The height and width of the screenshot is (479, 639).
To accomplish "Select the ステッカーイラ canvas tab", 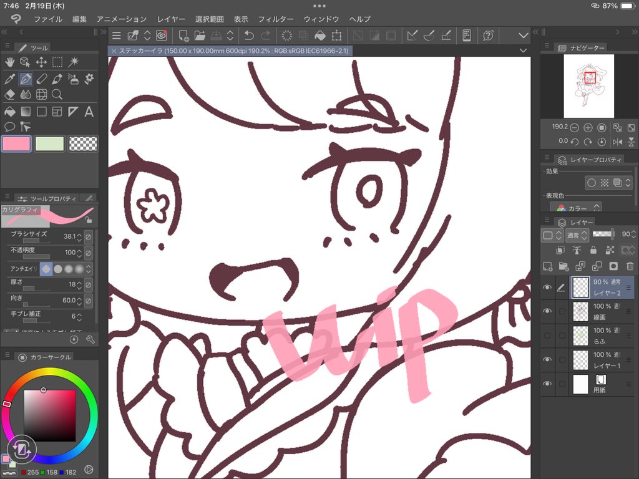I will [230, 51].
